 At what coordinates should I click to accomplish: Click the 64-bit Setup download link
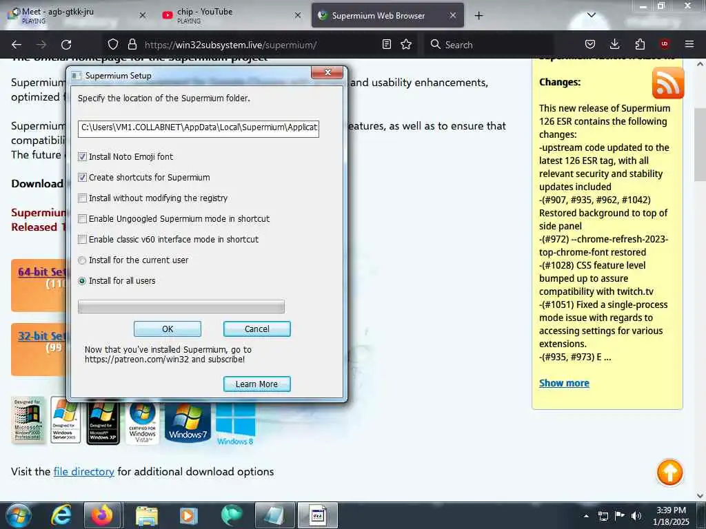[41, 271]
